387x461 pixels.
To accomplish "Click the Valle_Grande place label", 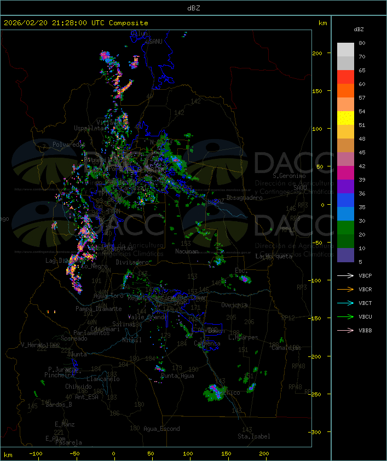I will [147, 317].
